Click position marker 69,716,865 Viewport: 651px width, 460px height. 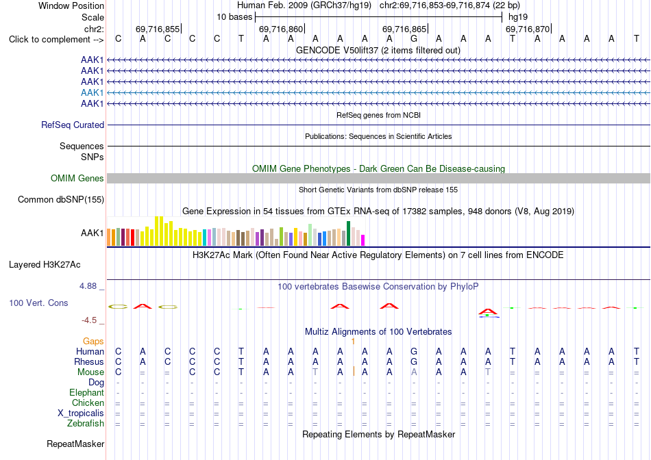(404, 29)
